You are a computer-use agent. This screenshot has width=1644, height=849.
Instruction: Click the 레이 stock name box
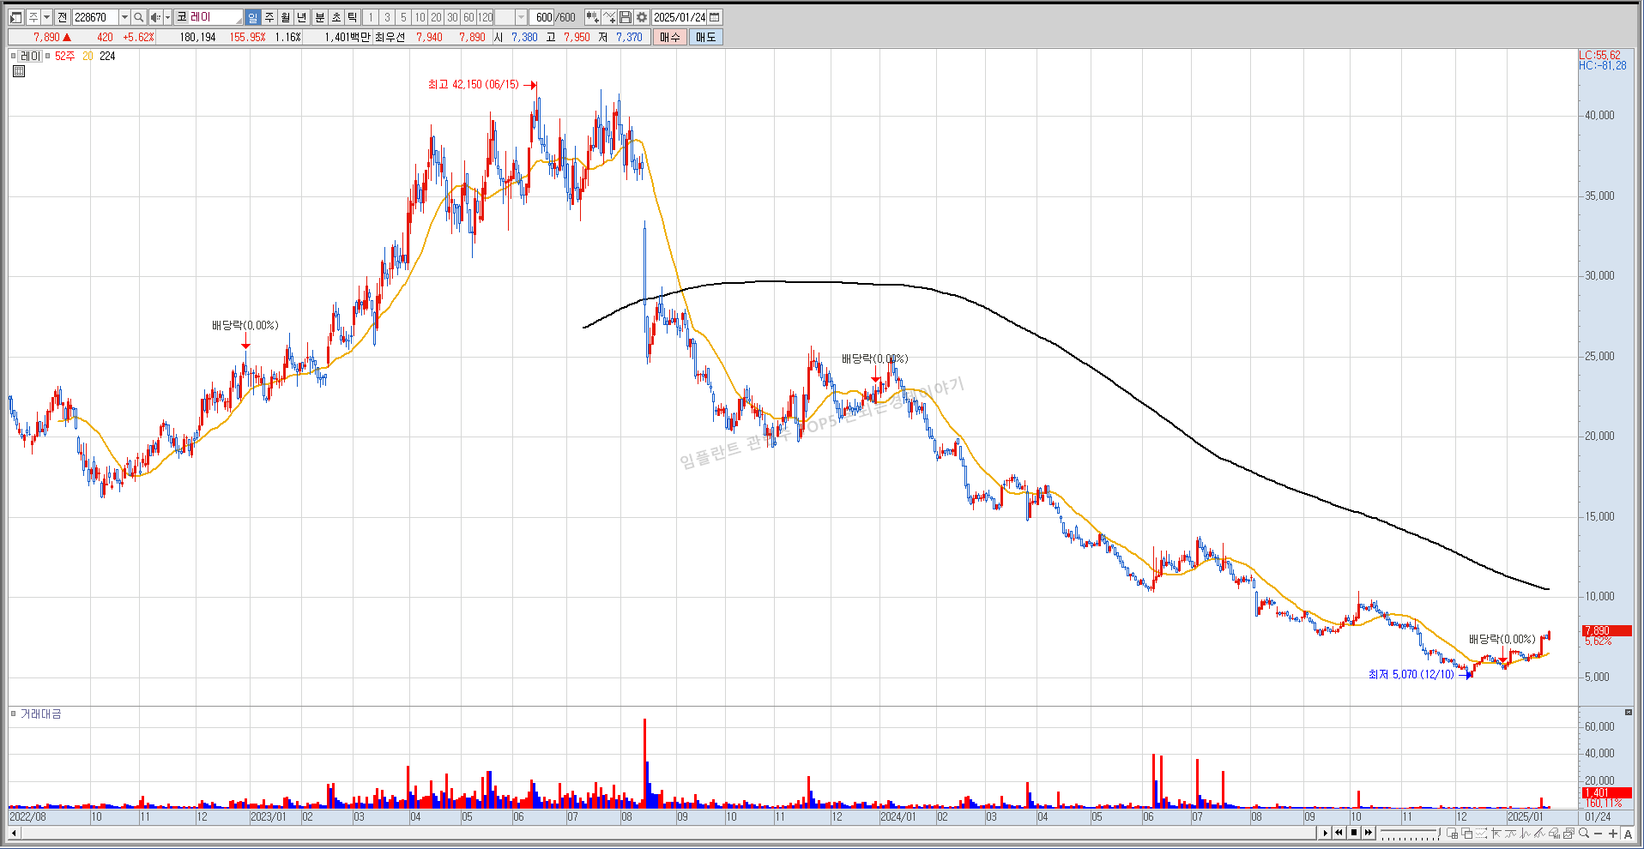click(x=209, y=17)
